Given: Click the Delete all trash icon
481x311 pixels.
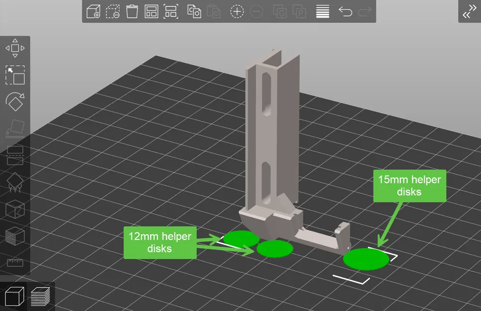Looking at the screenshot, I should click(x=132, y=11).
